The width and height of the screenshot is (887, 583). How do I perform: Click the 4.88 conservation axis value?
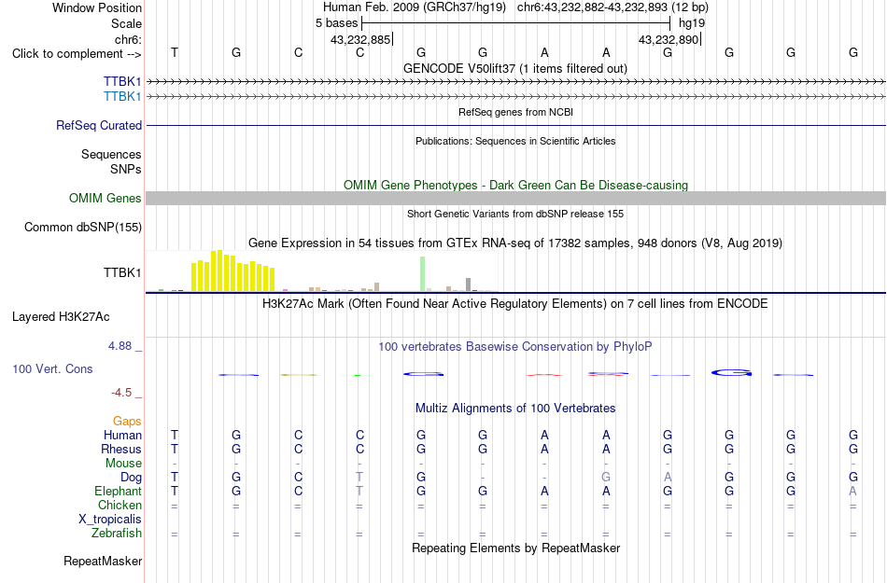tap(120, 346)
